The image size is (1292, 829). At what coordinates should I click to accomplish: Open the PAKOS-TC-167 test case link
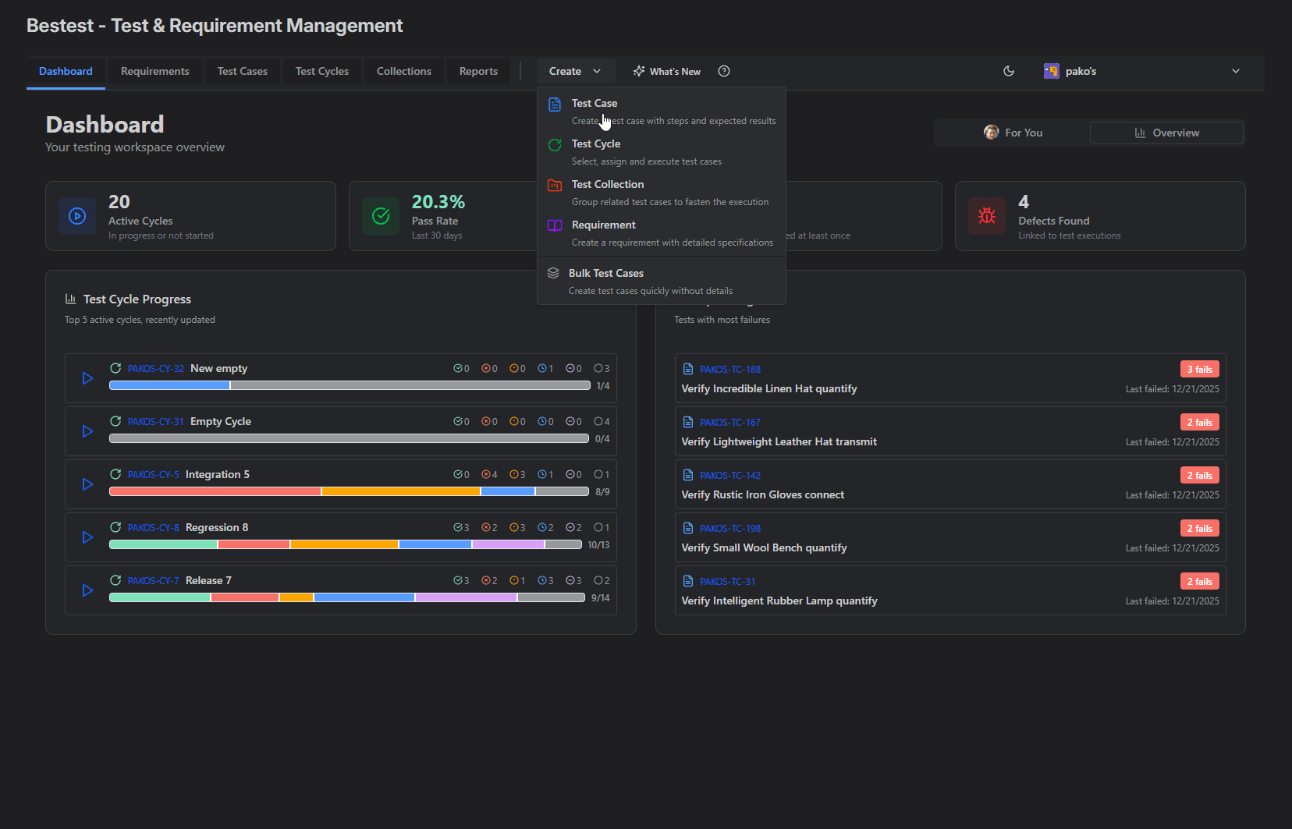click(730, 422)
